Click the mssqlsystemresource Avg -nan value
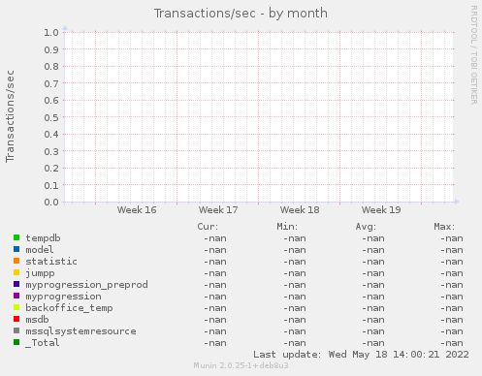The image size is (482, 376). coord(373,331)
